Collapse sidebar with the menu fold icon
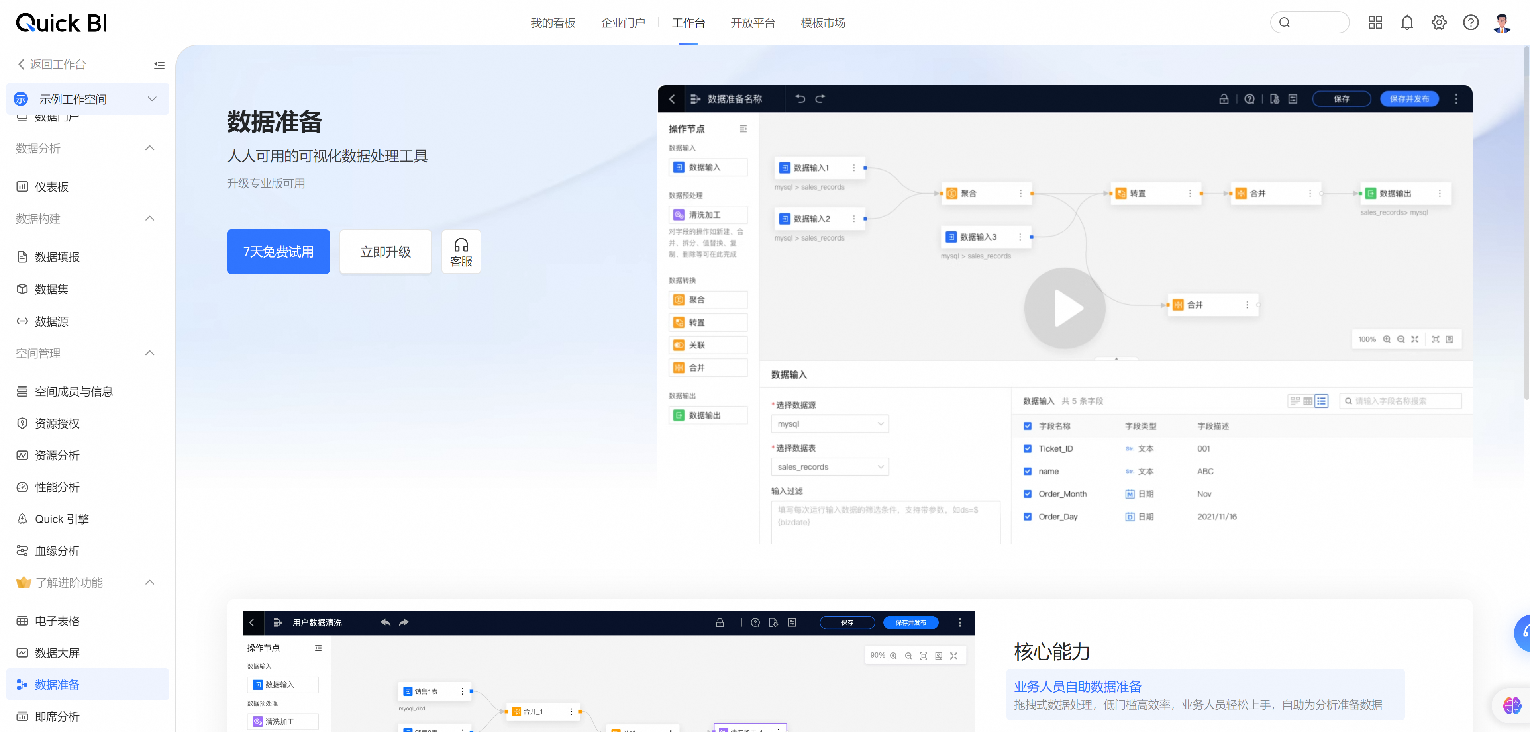 [159, 64]
